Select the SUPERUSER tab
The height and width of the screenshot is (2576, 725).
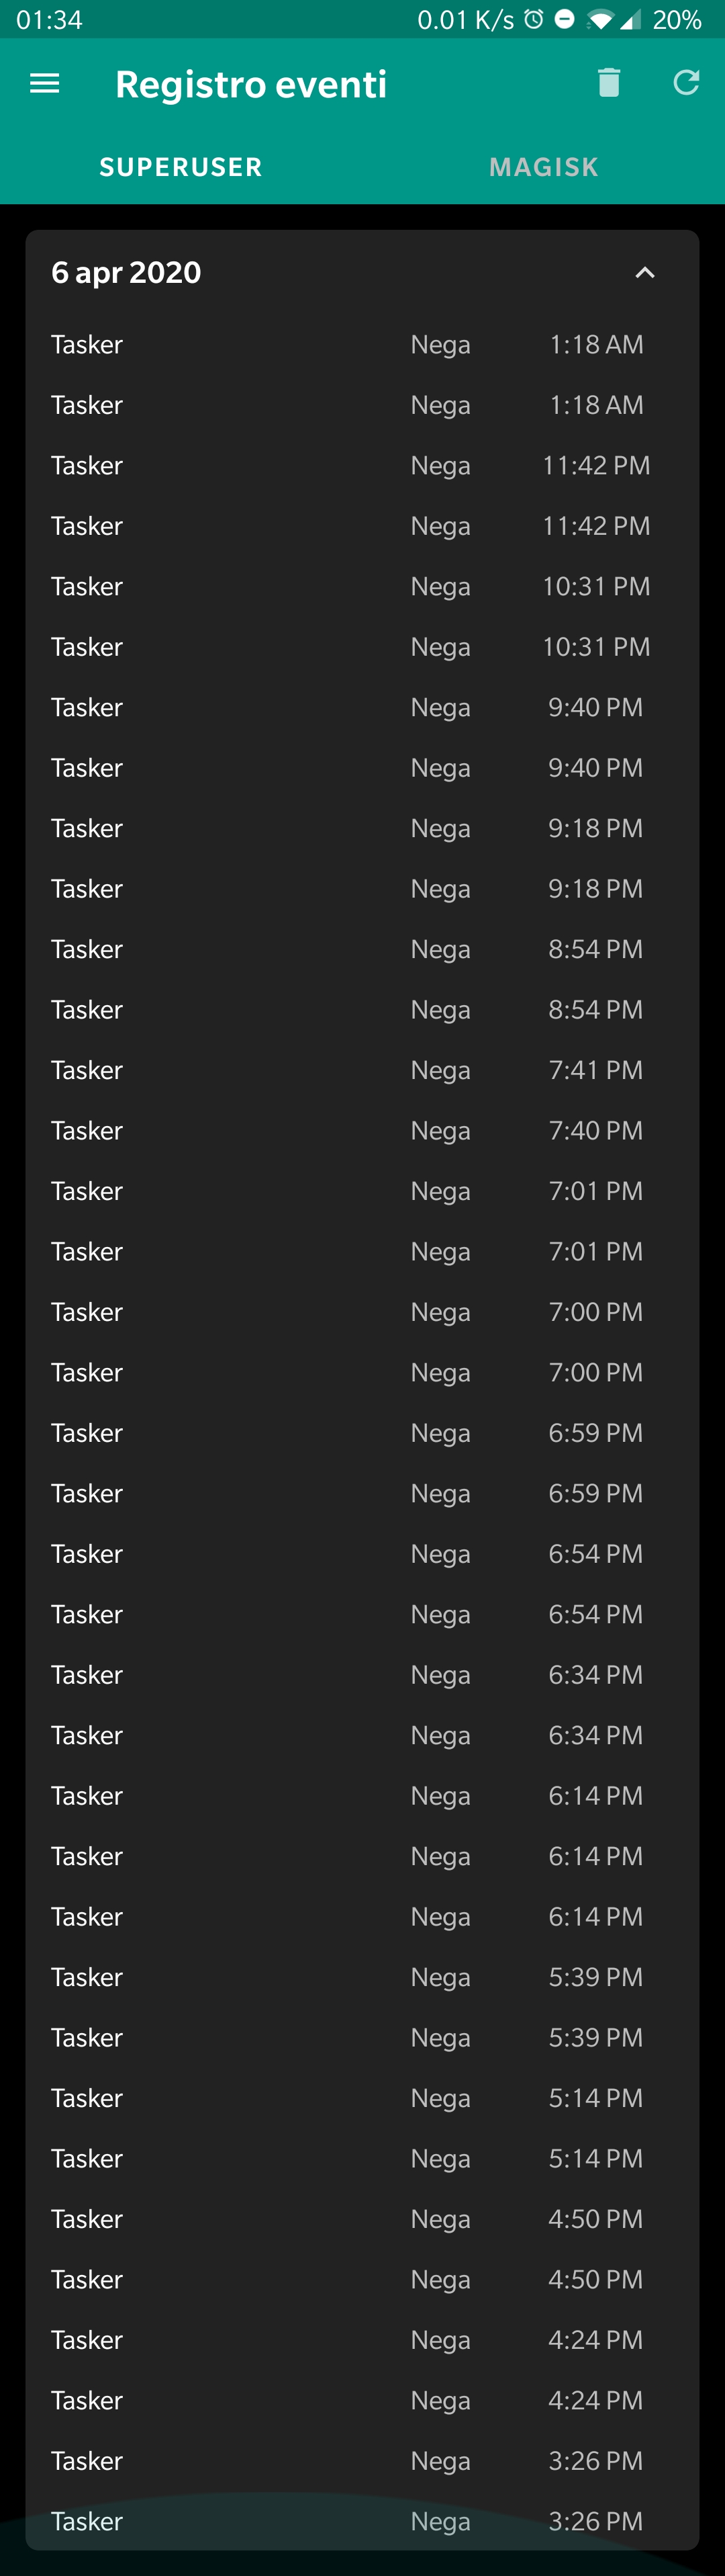click(x=181, y=167)
